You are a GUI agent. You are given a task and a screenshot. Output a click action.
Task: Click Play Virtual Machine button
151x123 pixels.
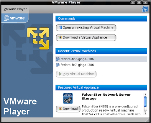click(76, 74)
